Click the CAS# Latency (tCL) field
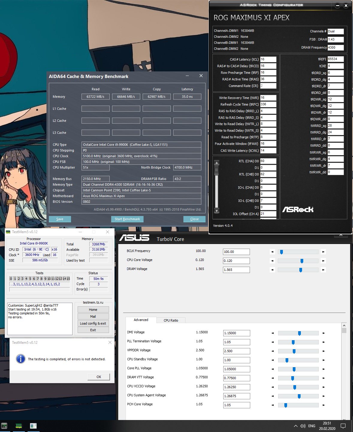 [x=268, y=59]
